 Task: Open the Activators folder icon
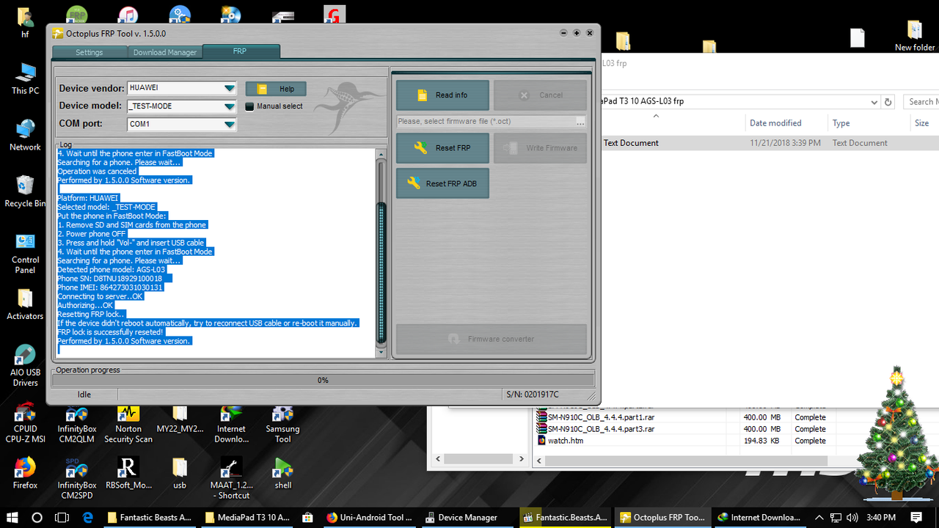[x=25, y=304]
